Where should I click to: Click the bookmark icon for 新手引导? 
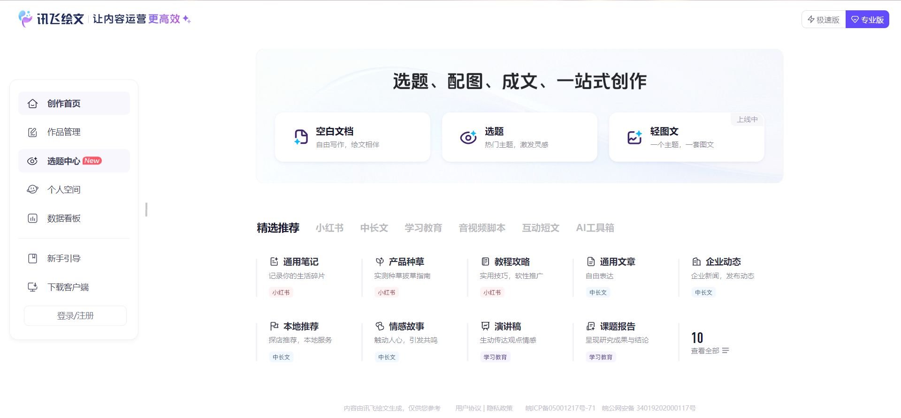tap(32, 259)
